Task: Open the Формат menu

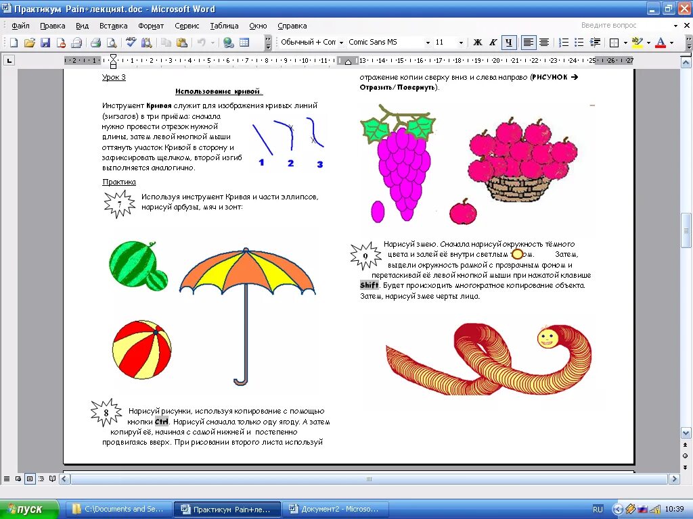Action: (x=151, y=26)
